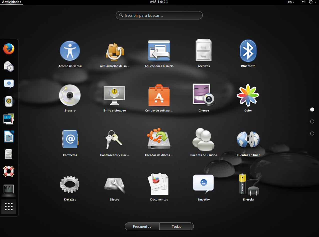Open the file cabinet icon in dock
319x237 pixels.
click(x=9, y=154)
